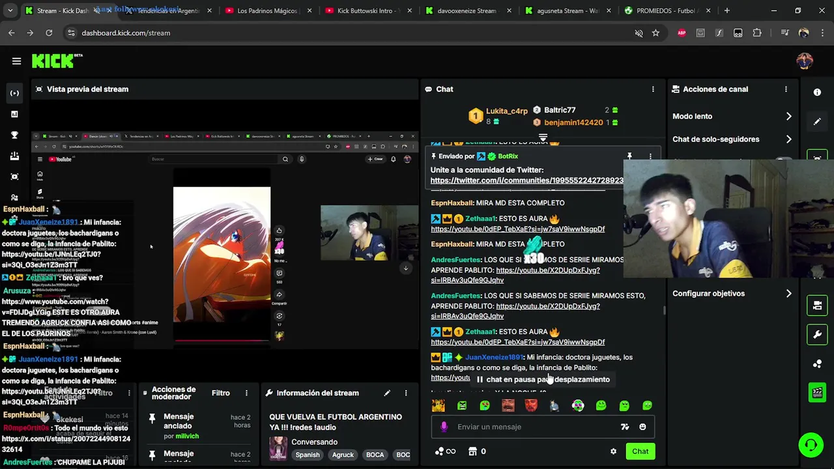
Task: Reload the page
Action: coord(49,33)
